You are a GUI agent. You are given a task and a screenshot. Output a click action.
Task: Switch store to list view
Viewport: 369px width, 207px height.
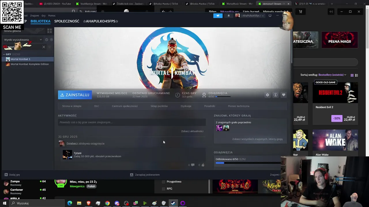click(x=357, y=75)
